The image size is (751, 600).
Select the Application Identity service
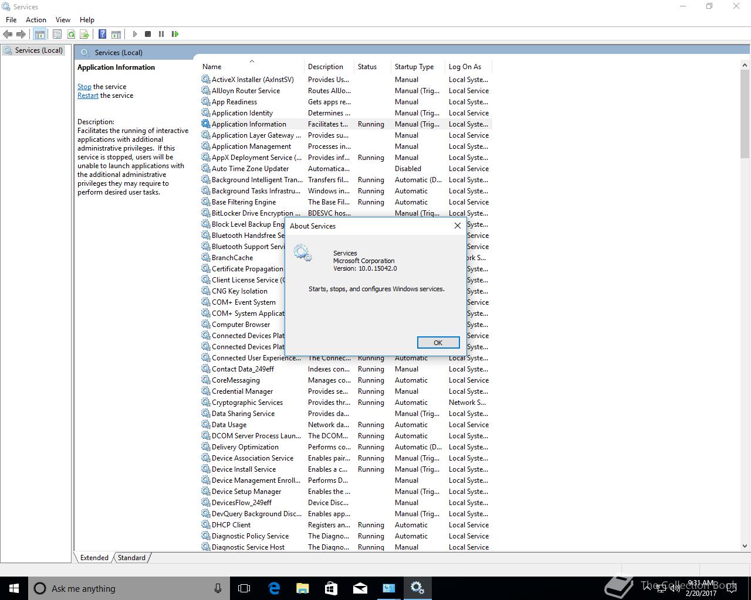(346, 113)
